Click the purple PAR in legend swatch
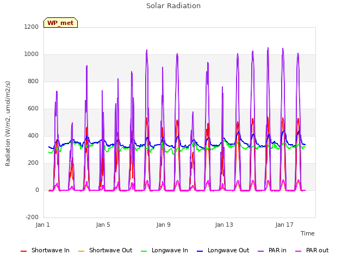 [x=261, y=251]
